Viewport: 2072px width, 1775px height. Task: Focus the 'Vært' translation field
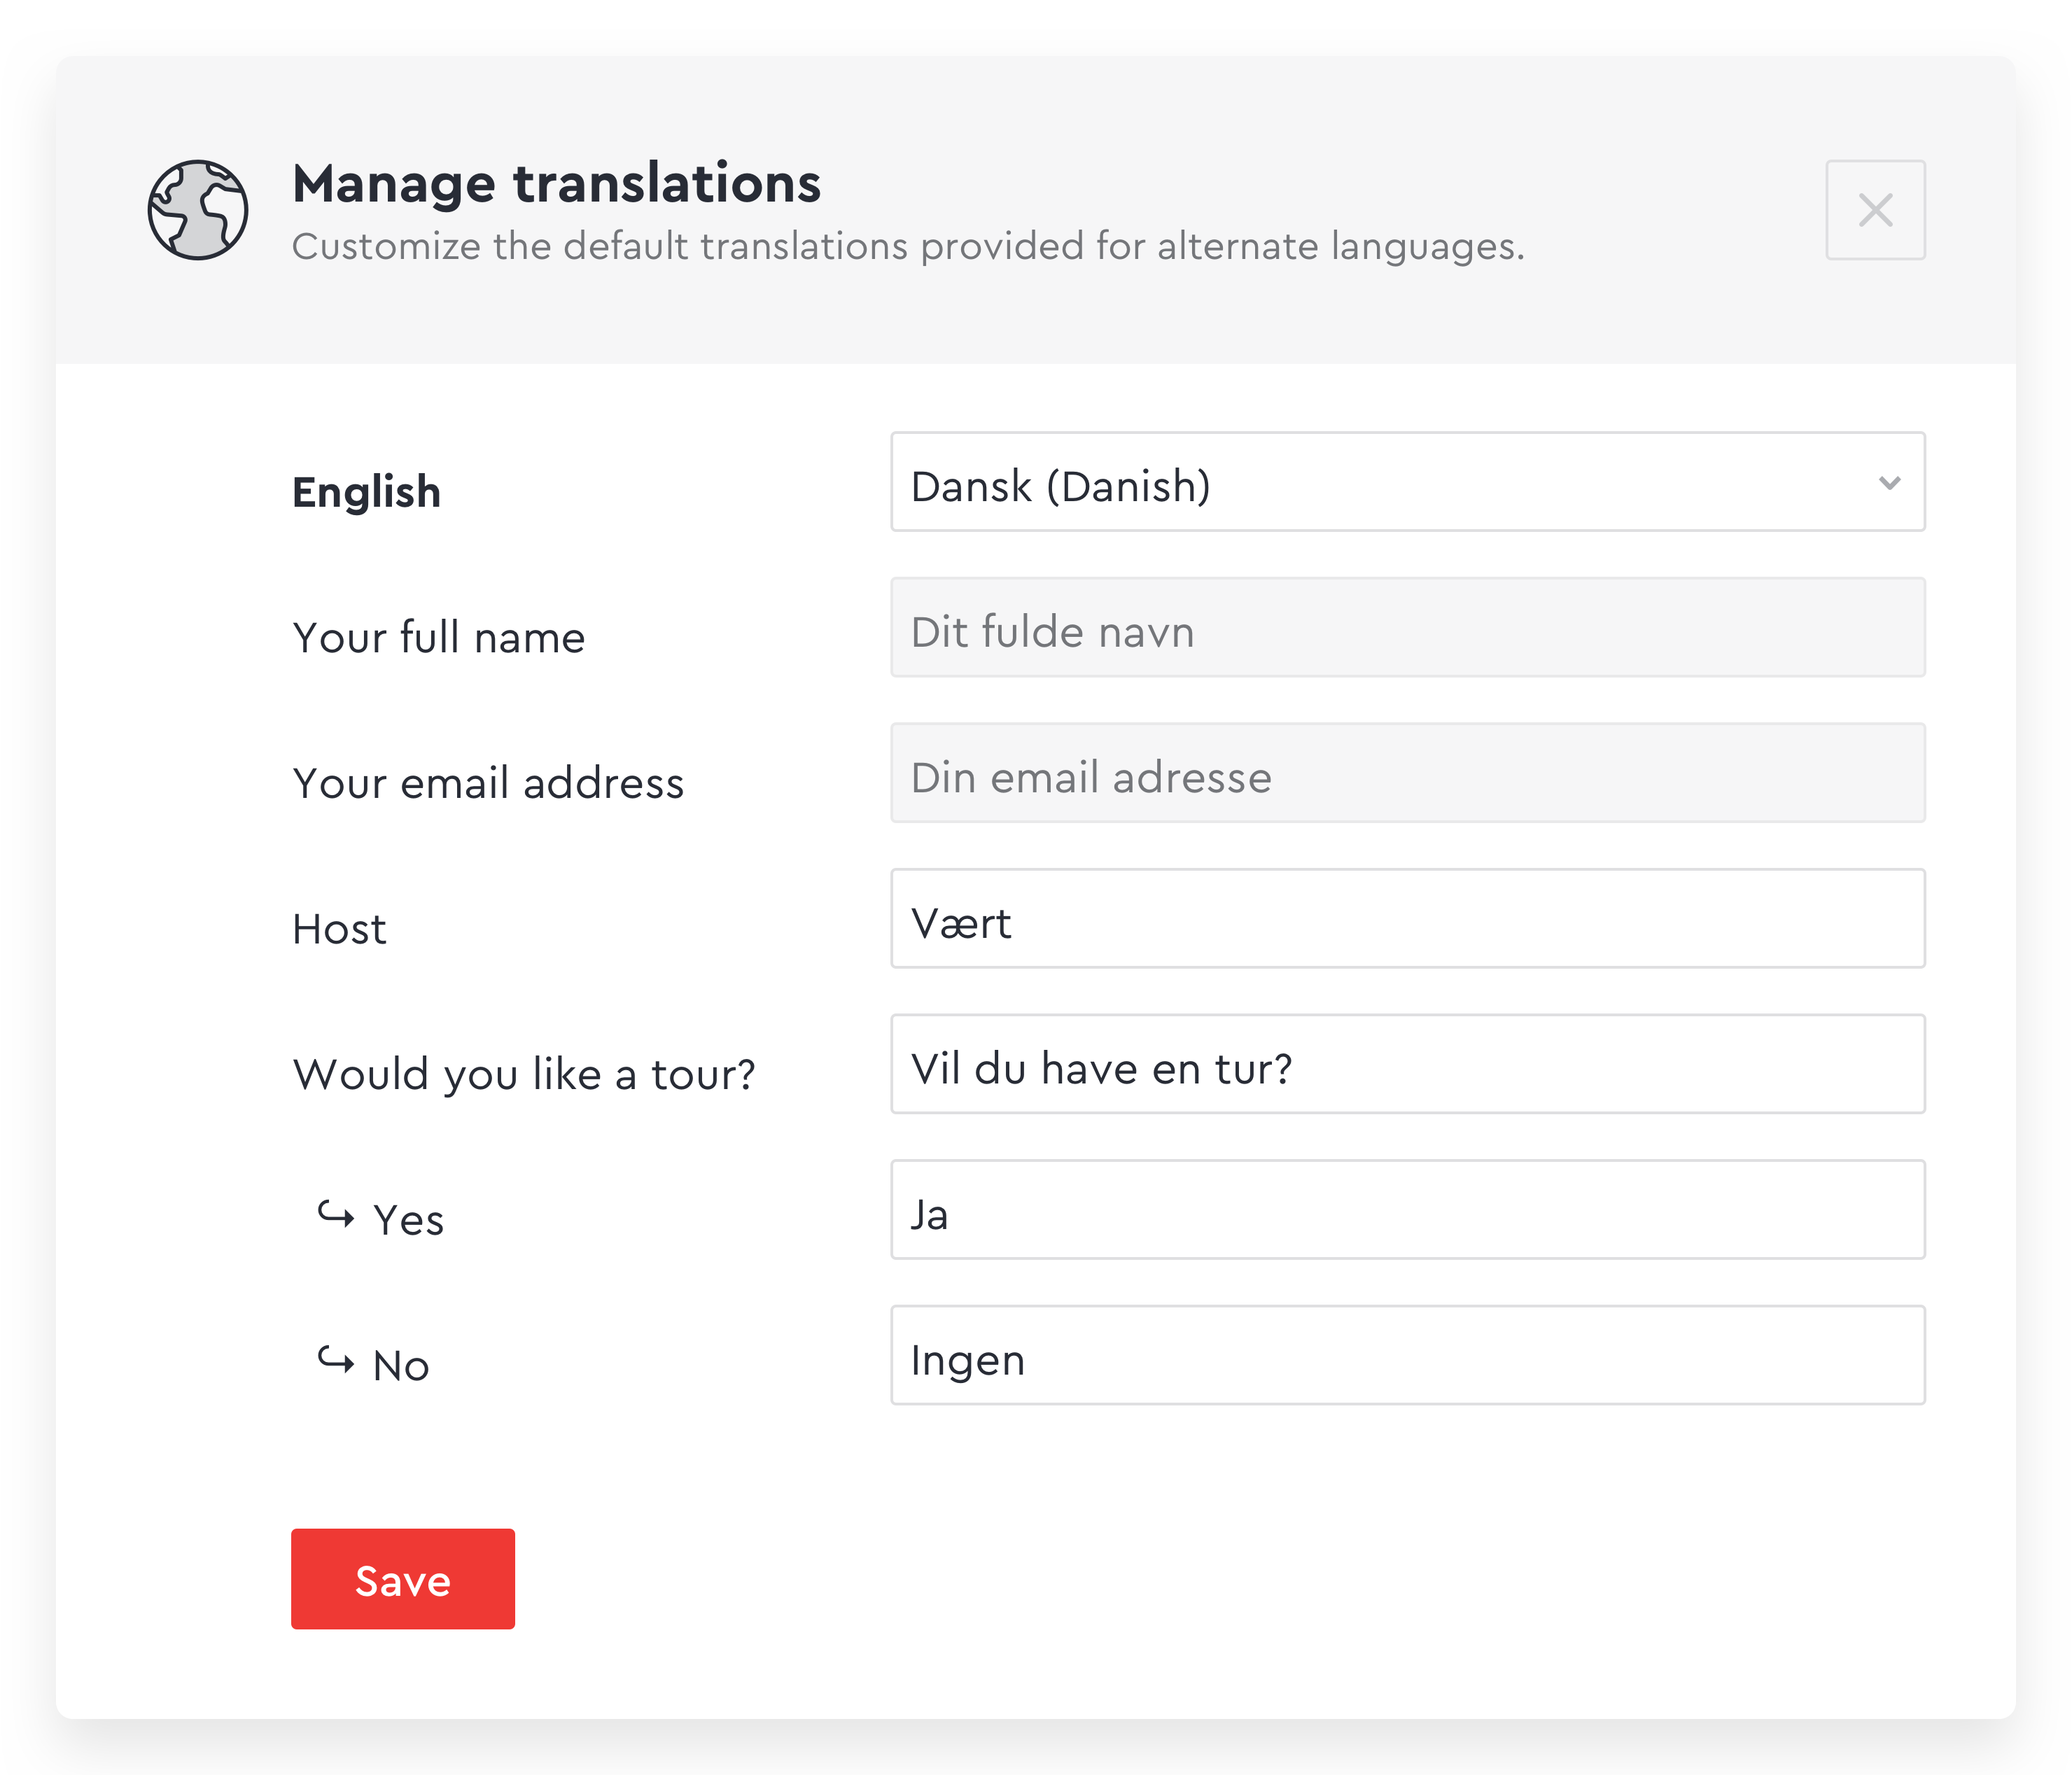[x=1406, y=919]
